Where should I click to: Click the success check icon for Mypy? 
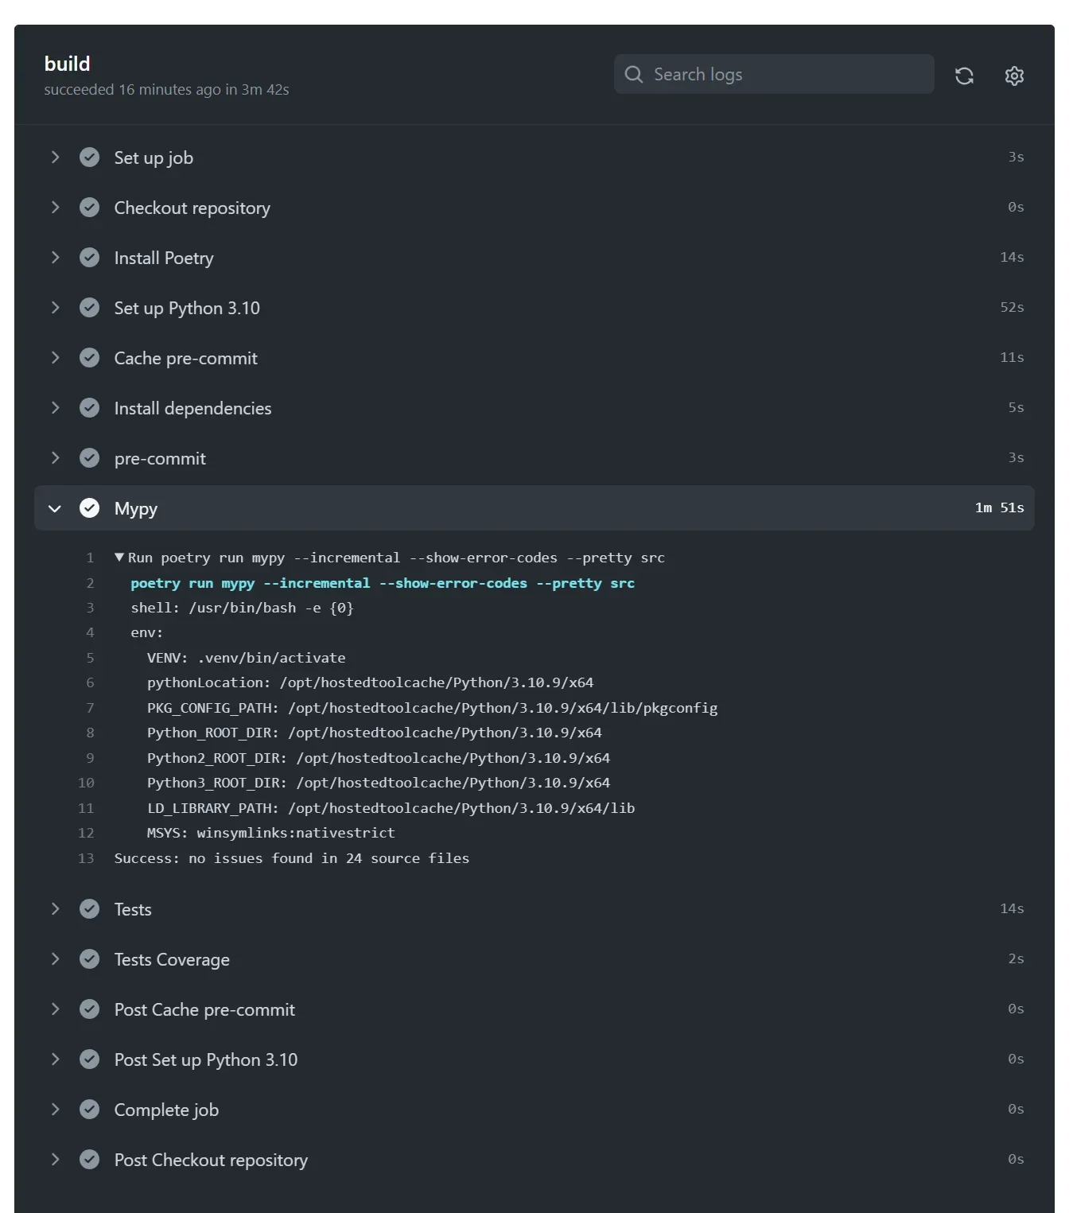(90, 508)
